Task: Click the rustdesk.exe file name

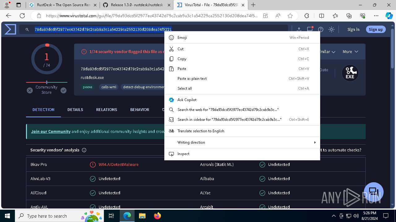Action: 92,78
